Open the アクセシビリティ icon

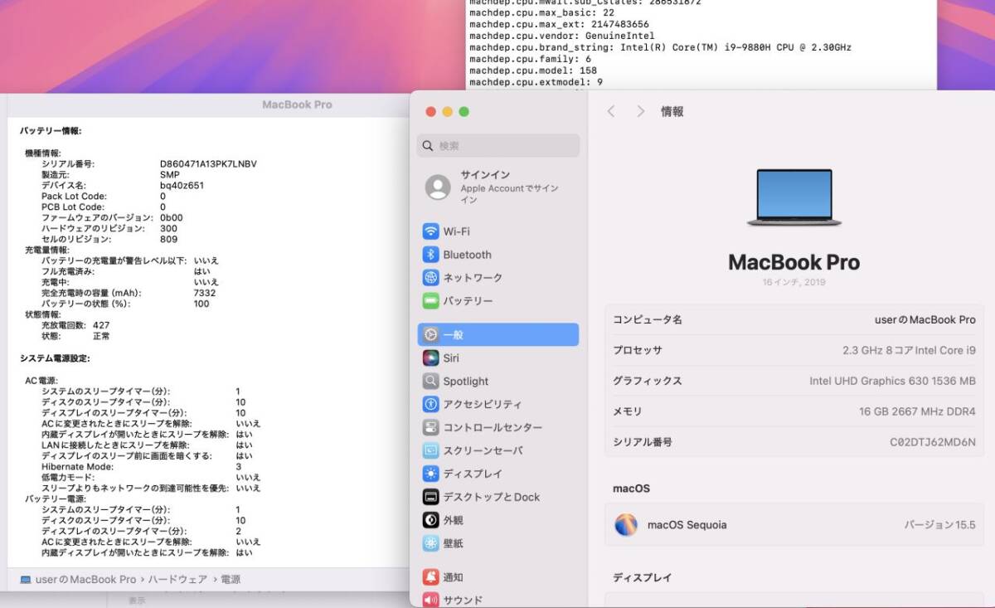(430, 405)
